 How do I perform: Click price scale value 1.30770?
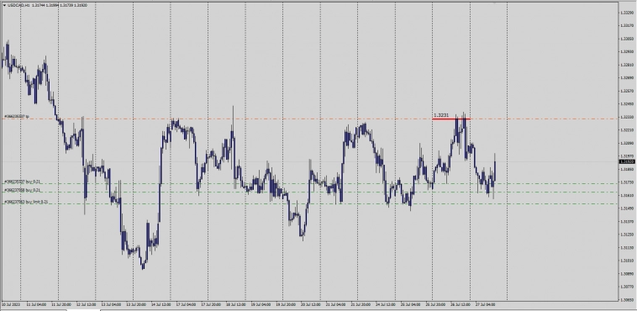point(627,287)
